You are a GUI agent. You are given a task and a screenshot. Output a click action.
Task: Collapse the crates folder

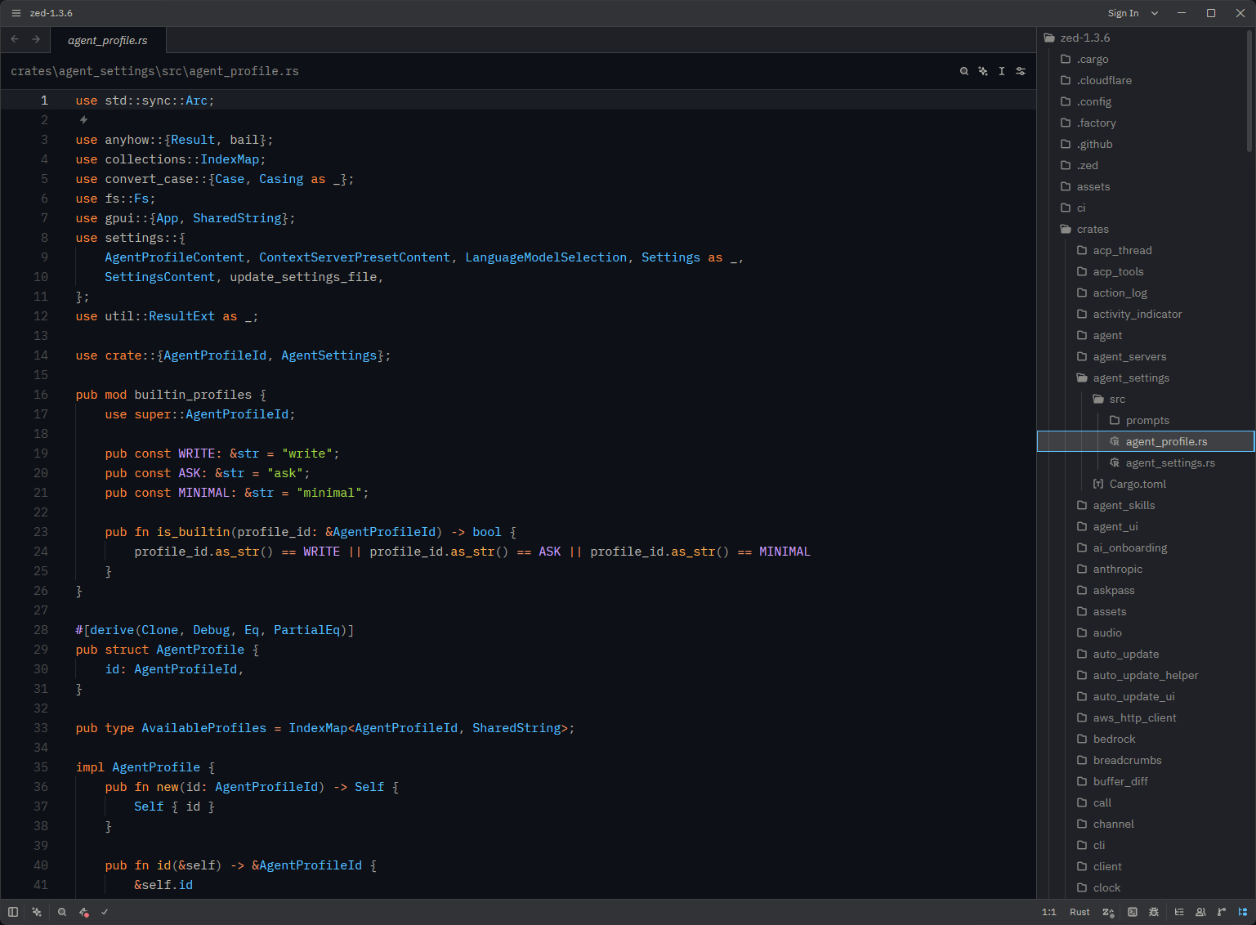pos(1144,229)
